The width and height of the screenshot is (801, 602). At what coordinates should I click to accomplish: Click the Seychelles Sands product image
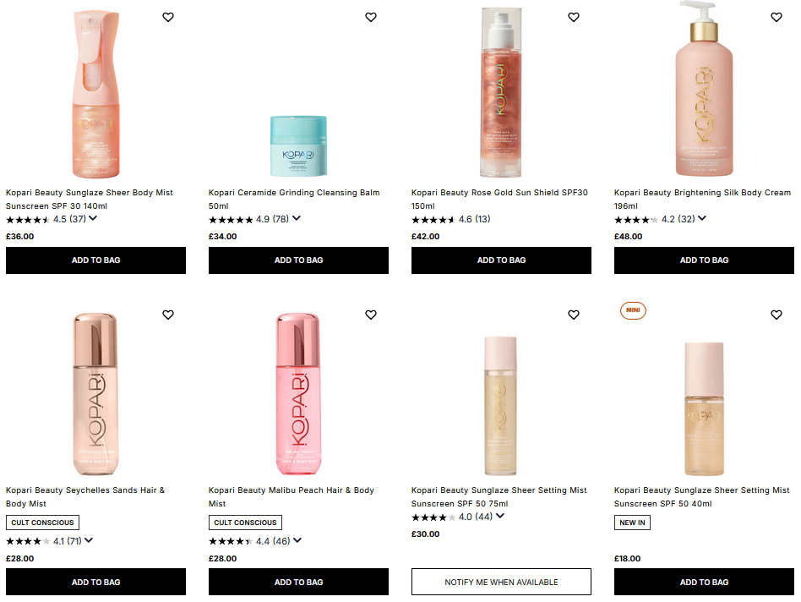click(x=95, y=393)
